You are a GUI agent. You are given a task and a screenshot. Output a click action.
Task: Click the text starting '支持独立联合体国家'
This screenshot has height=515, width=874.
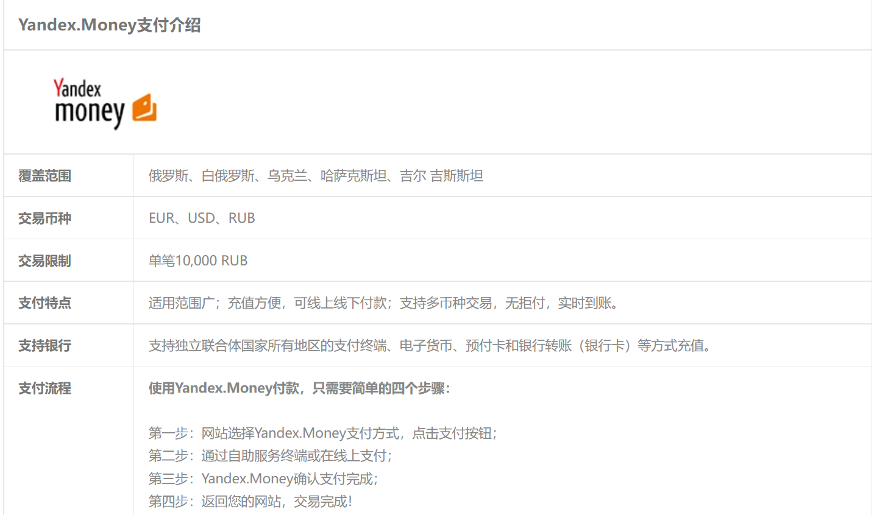pos(430,345)
